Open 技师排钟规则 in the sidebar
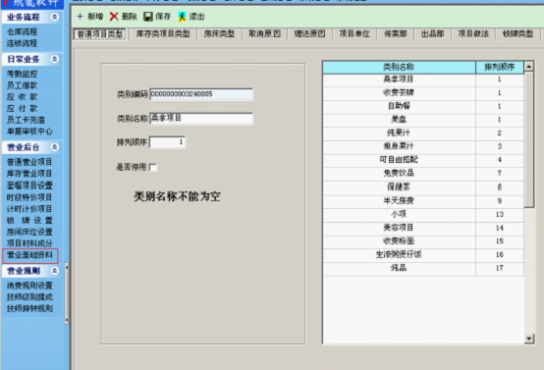The height and width of the screenshot is (370, 544). 29,308
